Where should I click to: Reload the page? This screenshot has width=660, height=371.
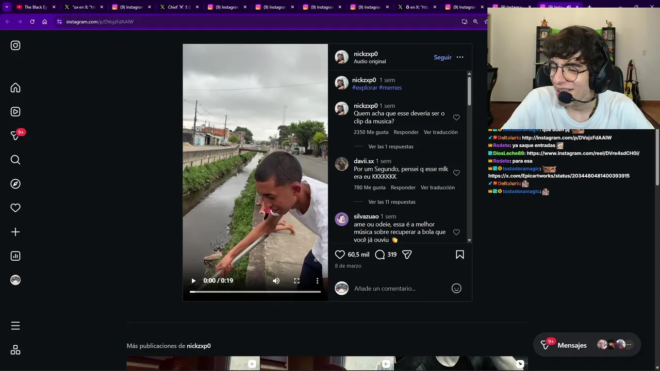point(32,22)
